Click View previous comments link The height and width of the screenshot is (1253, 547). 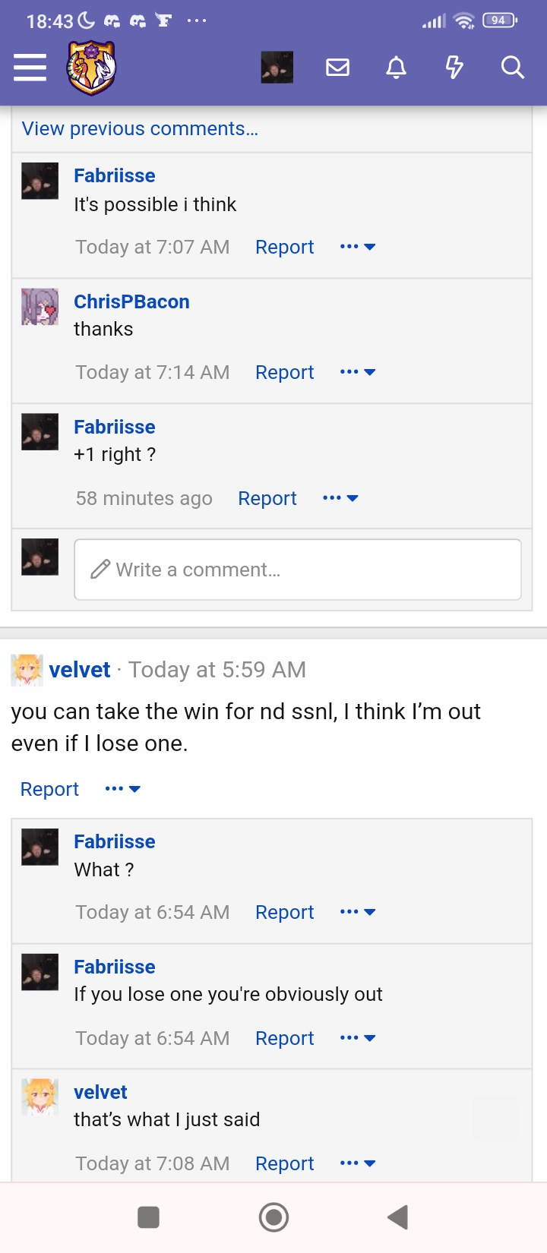[141, 128]
